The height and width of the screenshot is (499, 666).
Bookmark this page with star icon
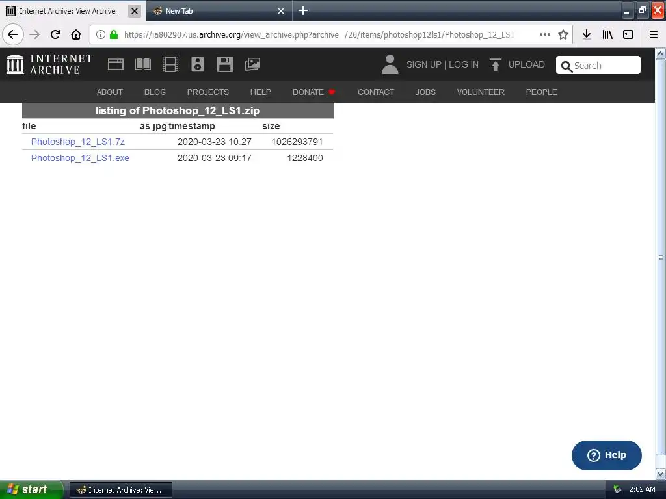click(x=563, y=34)
